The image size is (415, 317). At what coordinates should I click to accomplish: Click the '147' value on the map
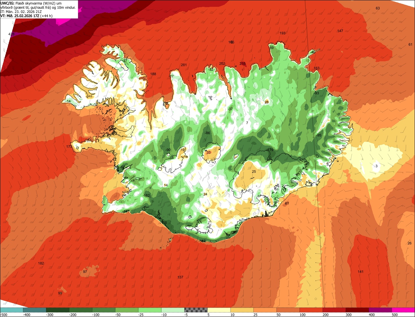(340, 31)
